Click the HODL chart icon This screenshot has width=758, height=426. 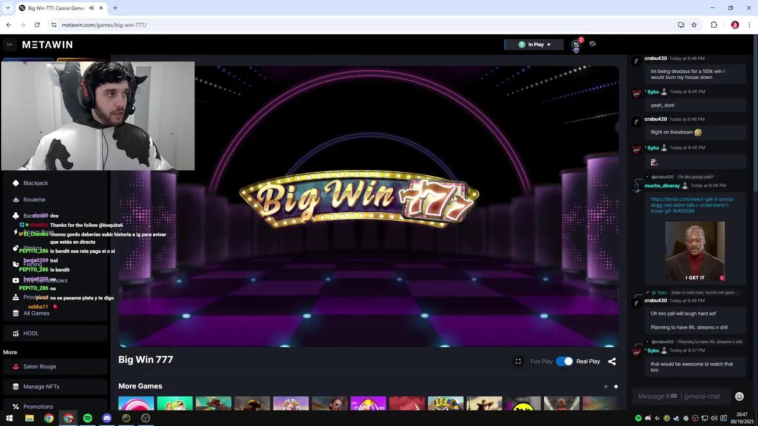[16, 333]
